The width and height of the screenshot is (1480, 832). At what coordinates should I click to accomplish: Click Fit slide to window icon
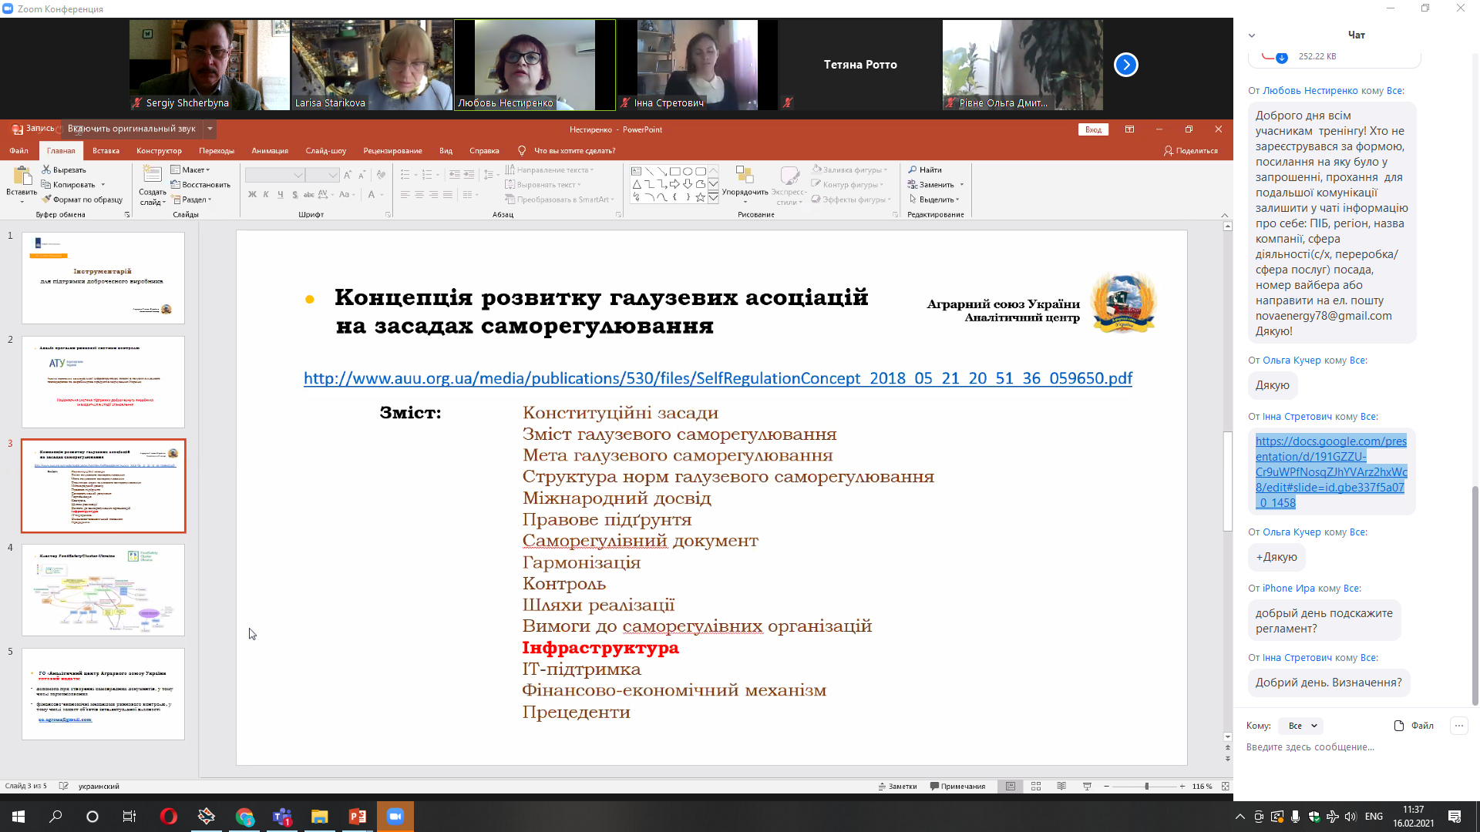pos(1226,787)
